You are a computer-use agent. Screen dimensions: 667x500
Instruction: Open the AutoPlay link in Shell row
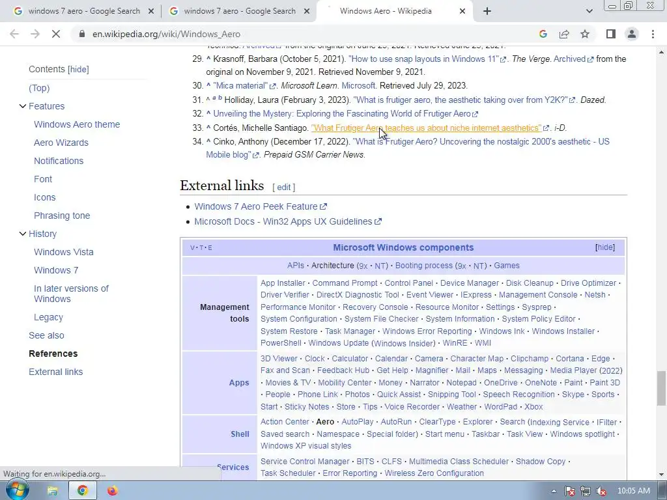[x=358, y=422]
